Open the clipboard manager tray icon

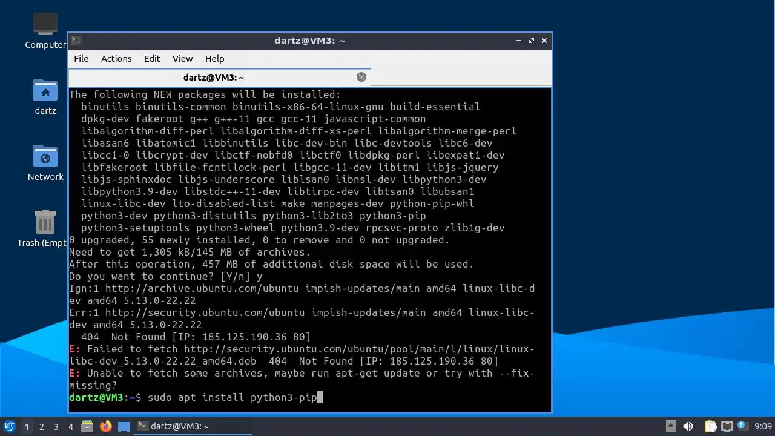[x=710, y=426]
